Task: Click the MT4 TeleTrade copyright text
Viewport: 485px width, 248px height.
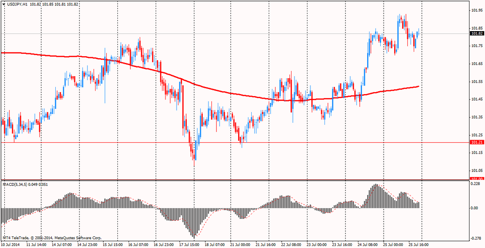Action: coord(51,238)
